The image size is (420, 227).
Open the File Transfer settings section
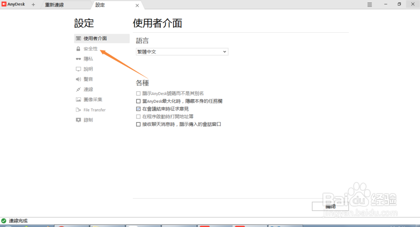(x=94, y=110)
